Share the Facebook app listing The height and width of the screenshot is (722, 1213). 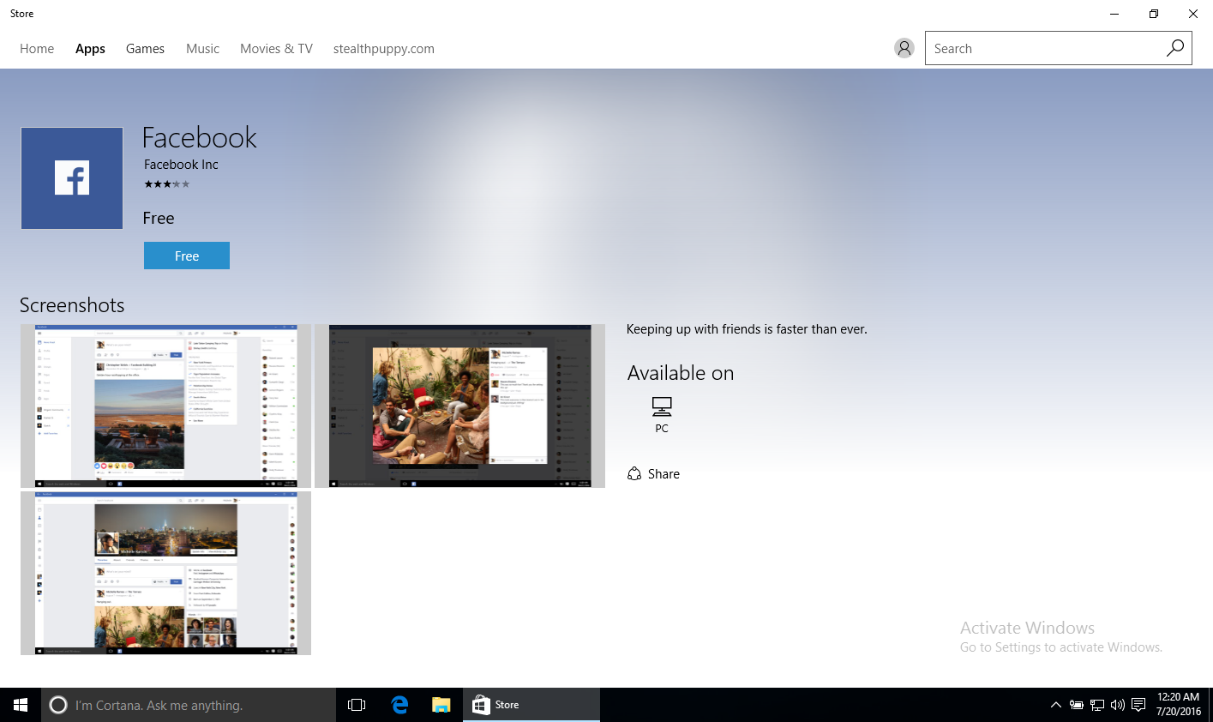(653, 474)
